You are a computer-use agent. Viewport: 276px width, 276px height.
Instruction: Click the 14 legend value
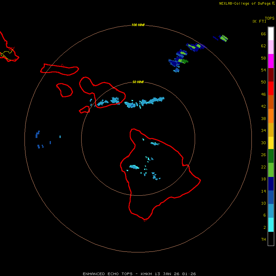tap(263, 191)
